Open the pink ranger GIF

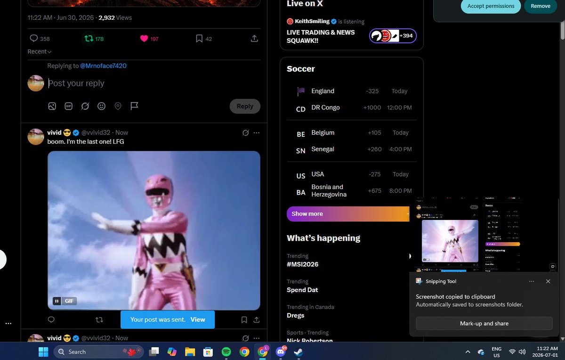[154, 230]
